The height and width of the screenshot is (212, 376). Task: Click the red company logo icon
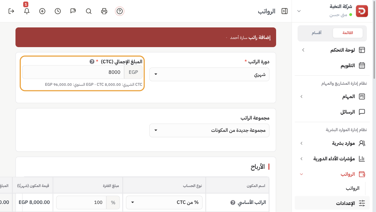point(362,11)
